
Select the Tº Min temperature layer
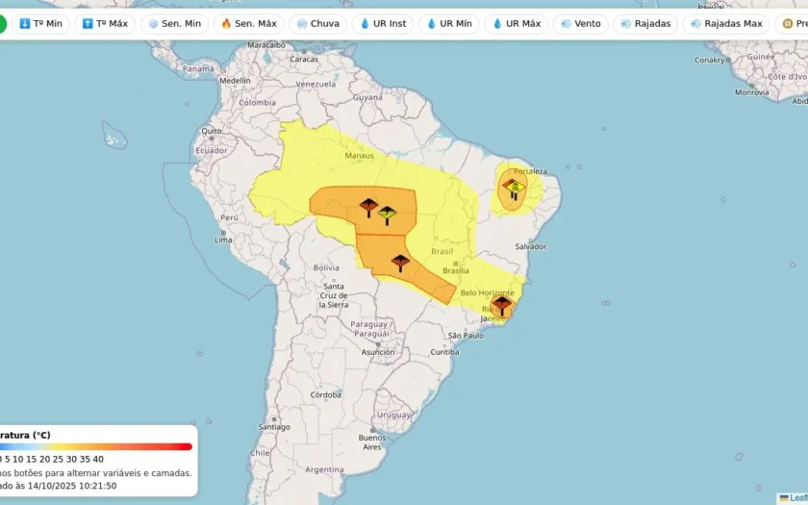40,24
